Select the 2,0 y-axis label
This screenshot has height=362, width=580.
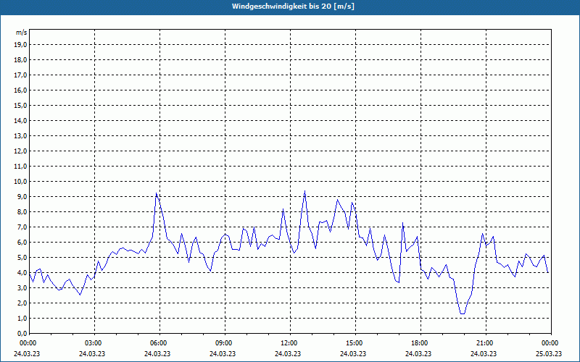point(22,303)
